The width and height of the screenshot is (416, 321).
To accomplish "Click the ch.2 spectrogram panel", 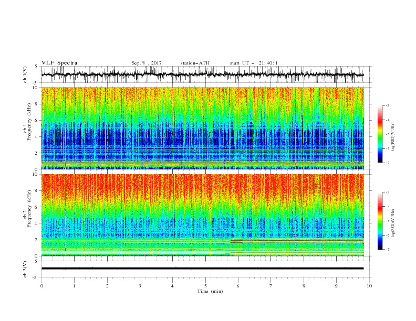I will (x=202, y=215).
